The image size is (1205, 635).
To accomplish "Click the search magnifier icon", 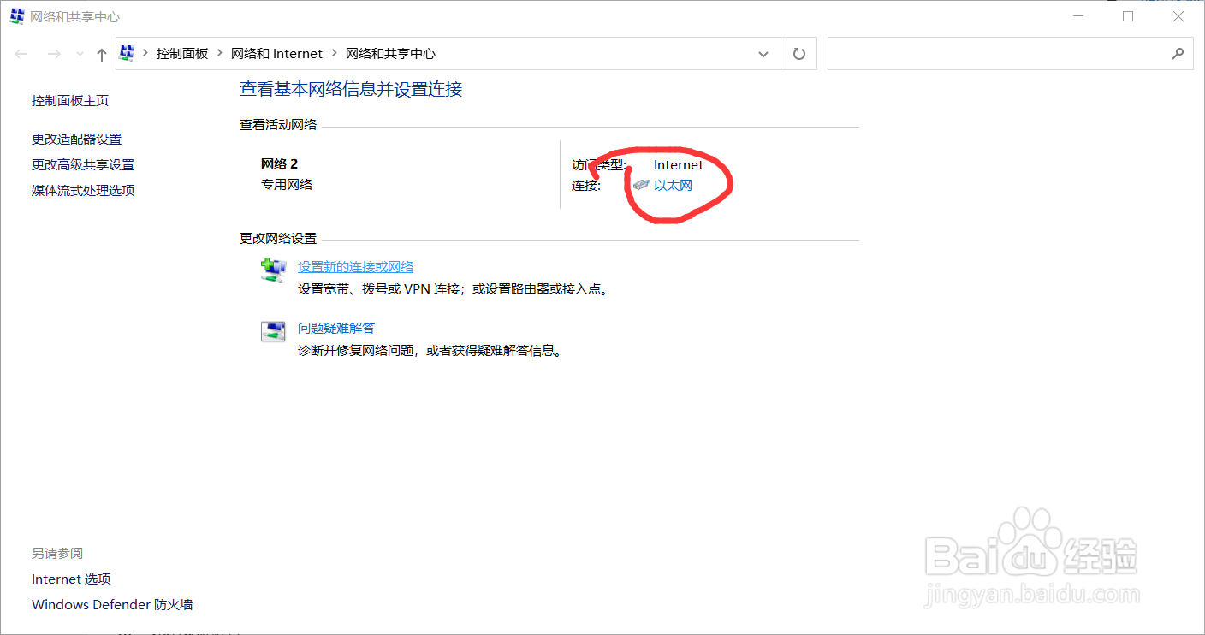I will pyautogui.click(x=1178, y=53).
